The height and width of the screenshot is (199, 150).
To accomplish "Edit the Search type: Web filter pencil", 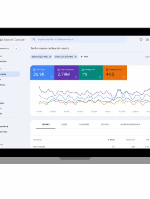I will (50, 57).
